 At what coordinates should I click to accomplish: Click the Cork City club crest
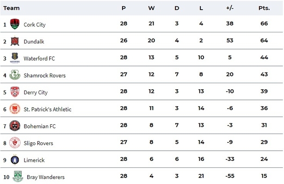coord(15,24)
